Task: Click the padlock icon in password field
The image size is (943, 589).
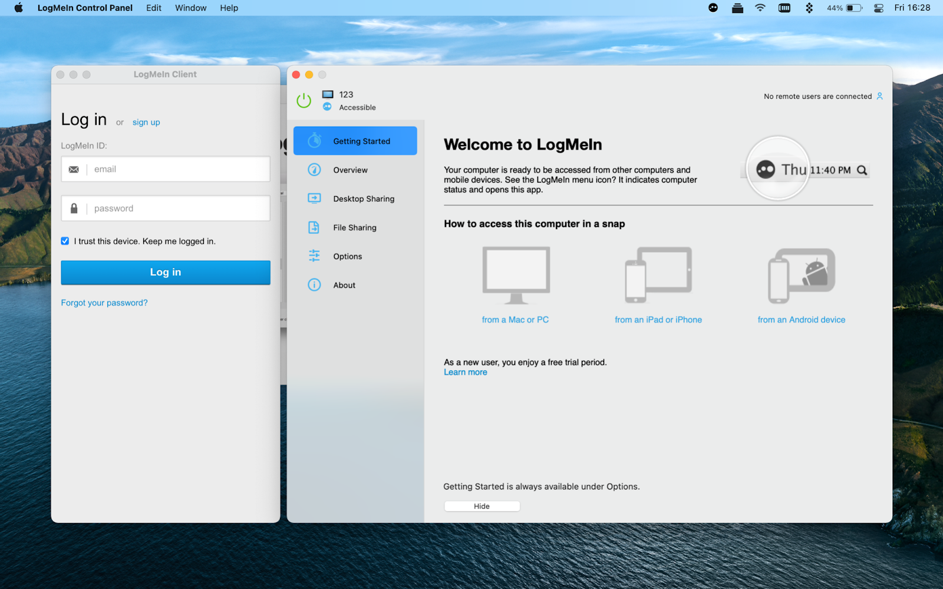Action: (74, 209)
